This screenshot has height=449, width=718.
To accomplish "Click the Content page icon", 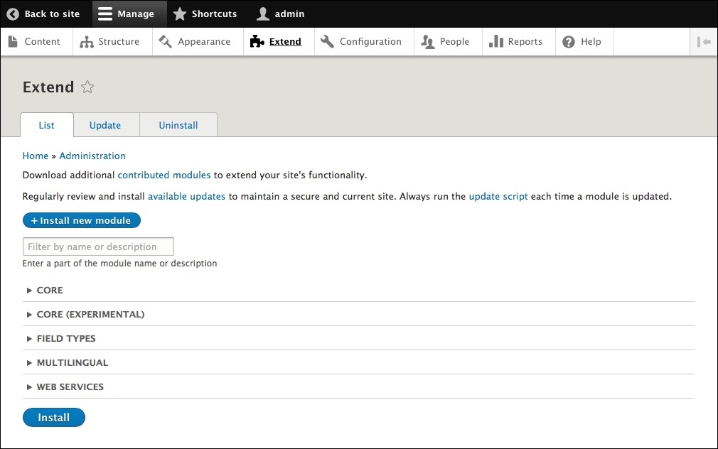I will point(14,42).
